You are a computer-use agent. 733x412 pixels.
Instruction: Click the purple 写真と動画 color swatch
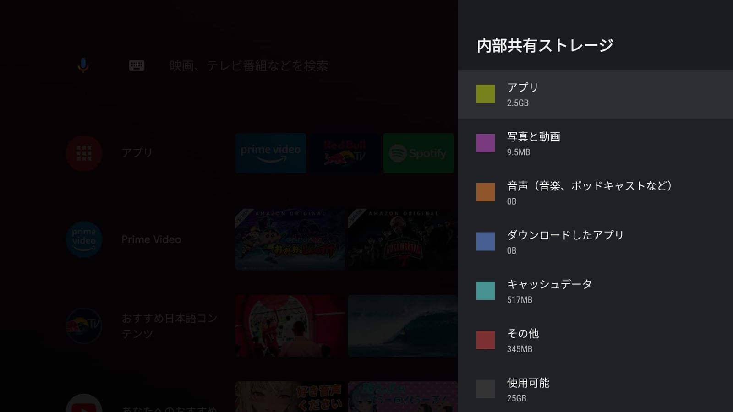485,143
